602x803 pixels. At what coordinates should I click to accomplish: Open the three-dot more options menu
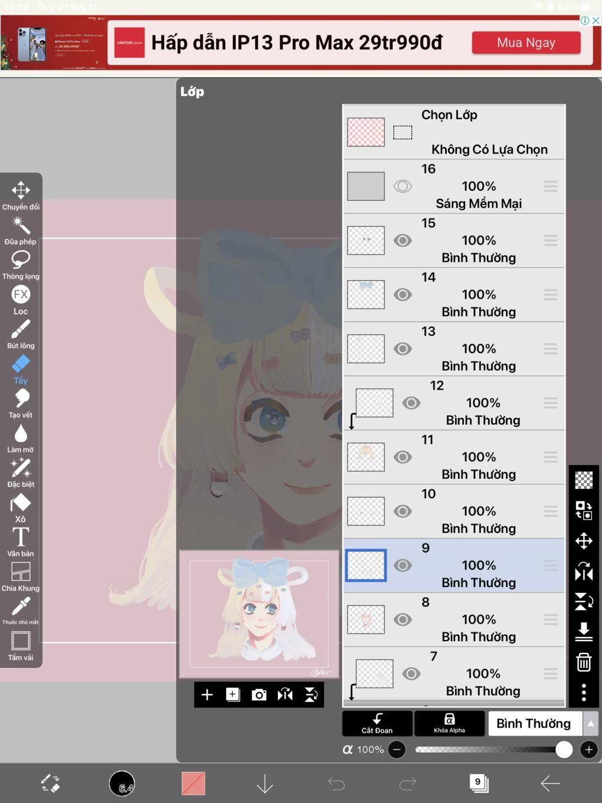[584, 692]
